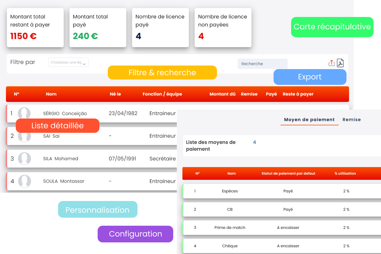Image resolution: width=381 pixels, height=254 pixels.
Task: Click SOULA Montassar's avatar picture
Action: 24,181
